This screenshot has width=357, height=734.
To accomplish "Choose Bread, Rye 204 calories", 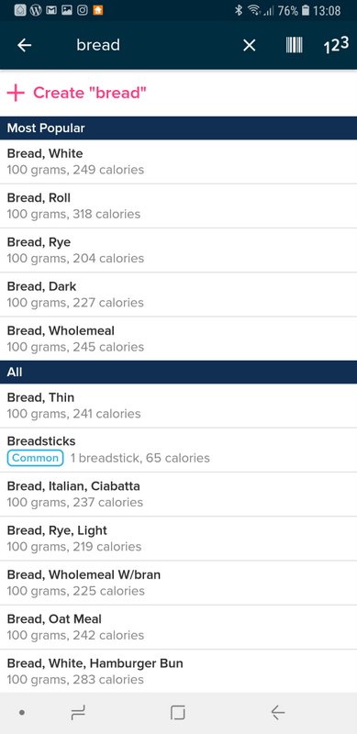I will [178, 250].
